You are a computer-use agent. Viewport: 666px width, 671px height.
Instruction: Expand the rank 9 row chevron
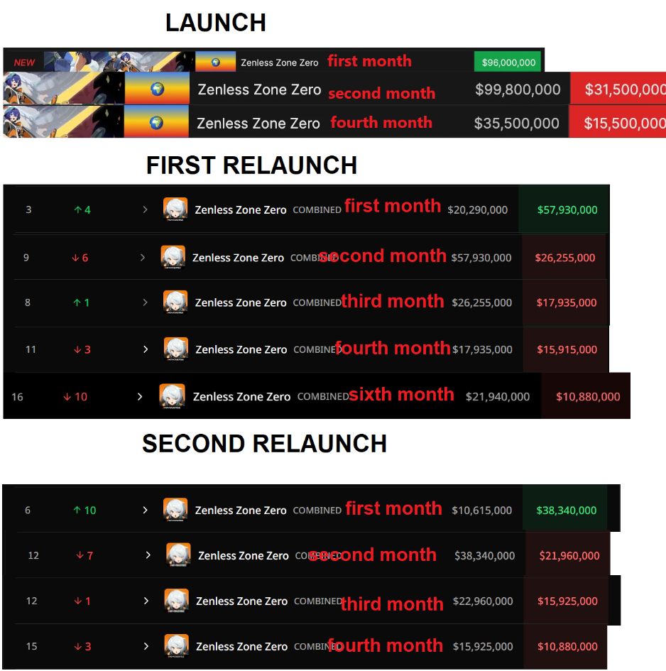[143, 258]
